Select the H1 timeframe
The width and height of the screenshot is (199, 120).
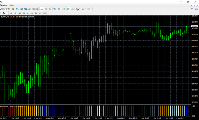(27, 13)
